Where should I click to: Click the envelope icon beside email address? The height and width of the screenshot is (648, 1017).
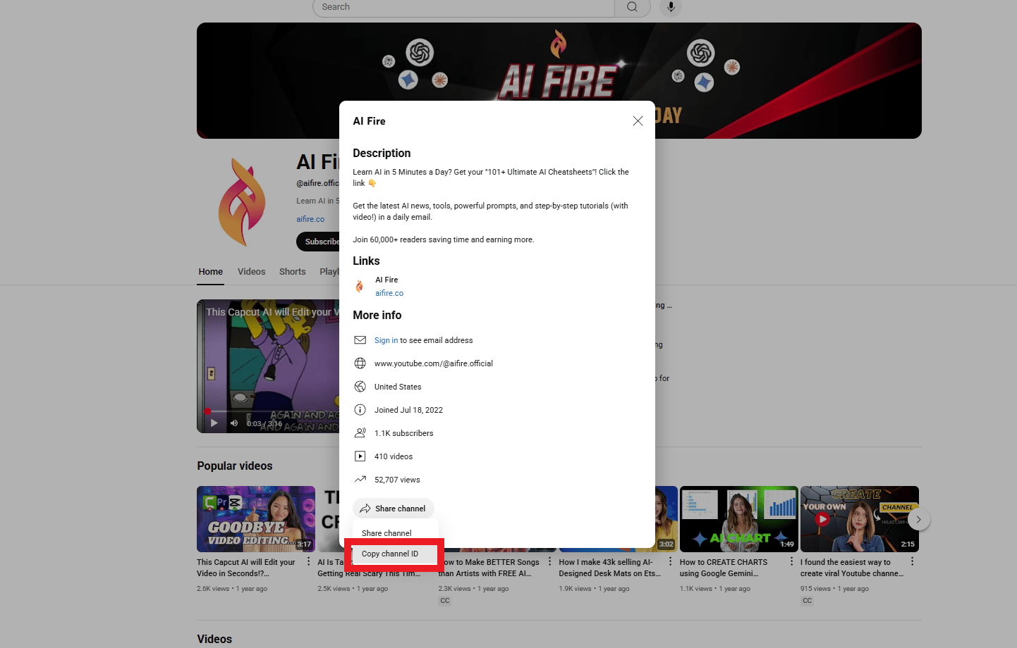click(x=360, y=340)
